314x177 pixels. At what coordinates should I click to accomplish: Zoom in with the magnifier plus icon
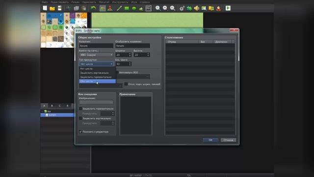158,8
